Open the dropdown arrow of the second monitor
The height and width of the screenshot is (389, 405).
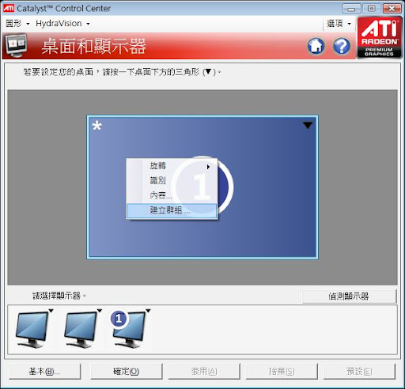[100, 311]
